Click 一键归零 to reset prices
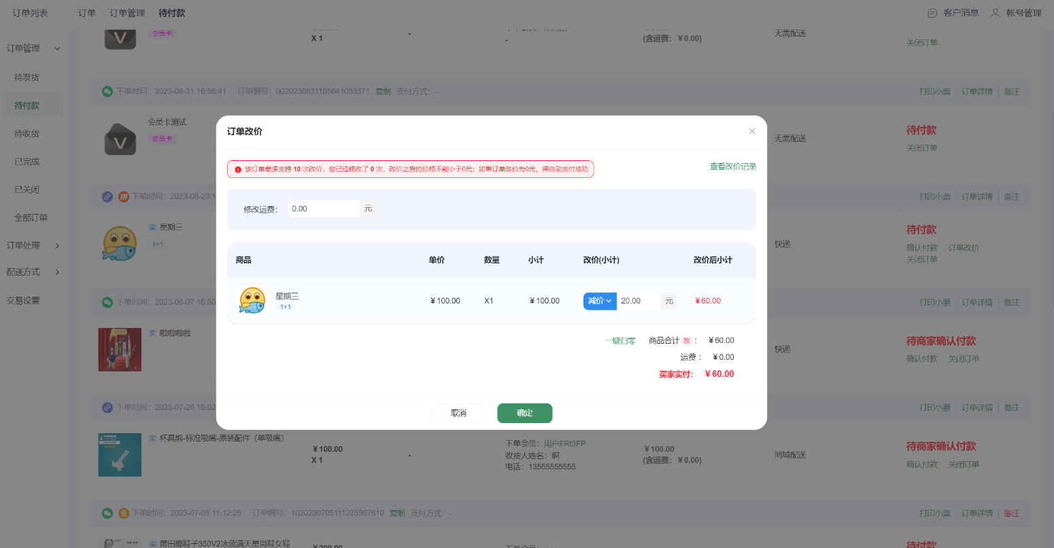 [620, 341]
